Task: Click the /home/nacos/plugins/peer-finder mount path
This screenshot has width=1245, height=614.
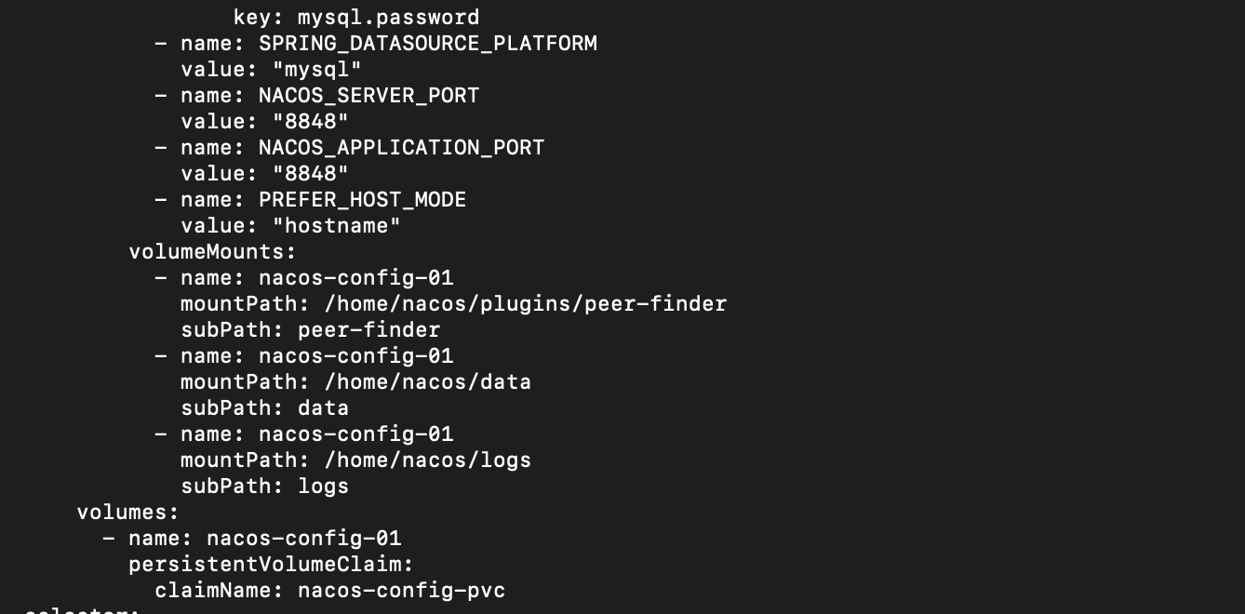Action: (512, 304)
